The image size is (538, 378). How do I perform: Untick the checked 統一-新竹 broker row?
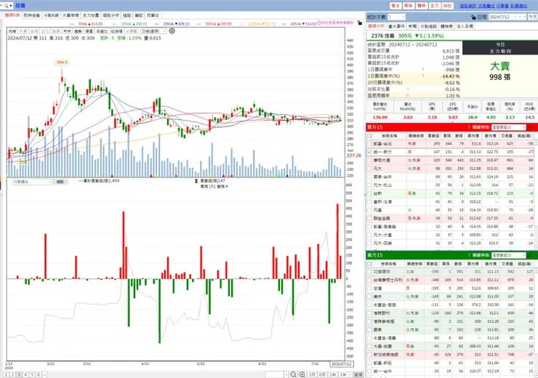tap(369, 152)
